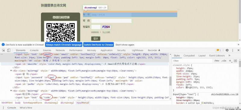
Task: Activate the inspect element picker icon
Action: (3, 50)
